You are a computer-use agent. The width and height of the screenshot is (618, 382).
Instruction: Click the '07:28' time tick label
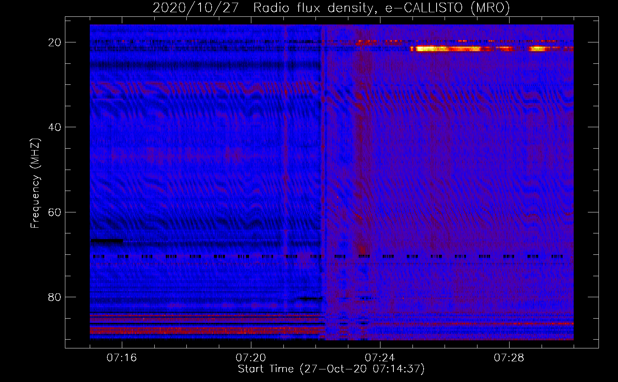[509, 358]
